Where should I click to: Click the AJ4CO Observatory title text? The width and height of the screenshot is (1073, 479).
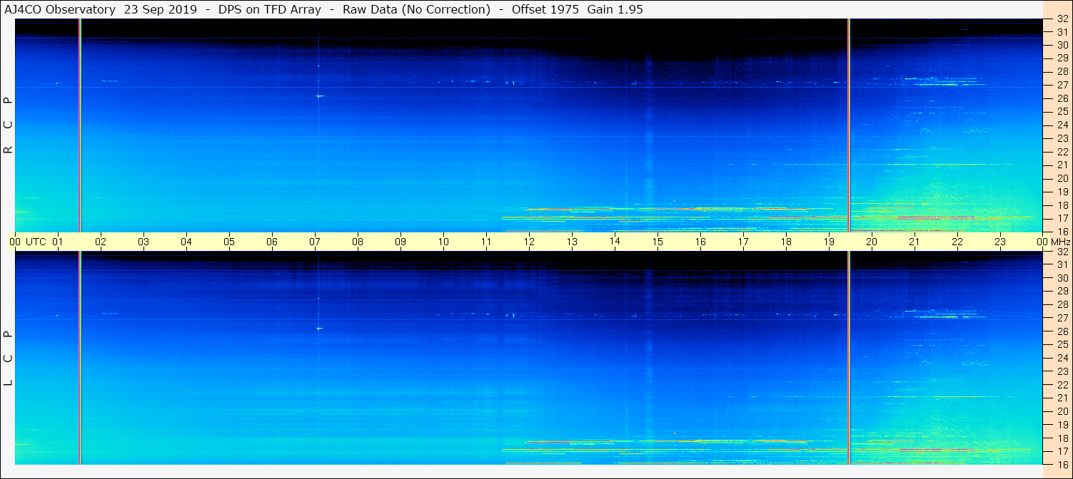[x=61, y=10]
